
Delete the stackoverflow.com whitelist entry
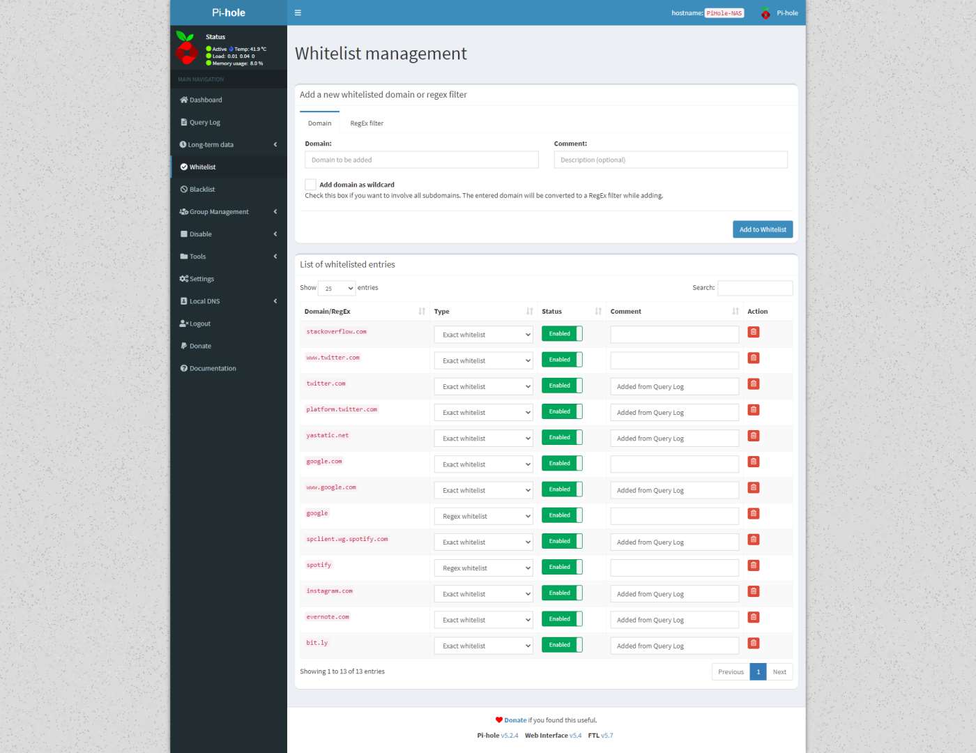(x=753, y=332)
